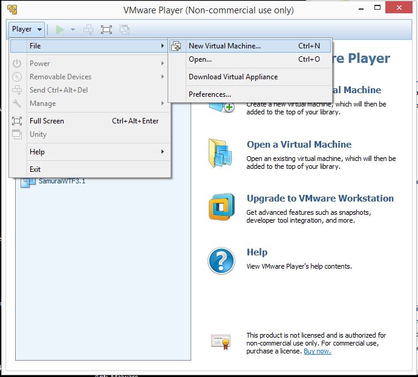Click the VMware Player title bar icon

pyautogui.click(x=12, y=10)
